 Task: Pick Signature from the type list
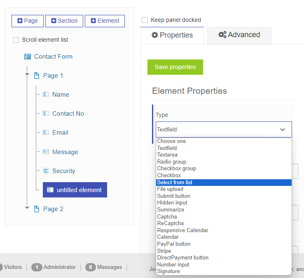pyautogui.click(x=168, y=271)
